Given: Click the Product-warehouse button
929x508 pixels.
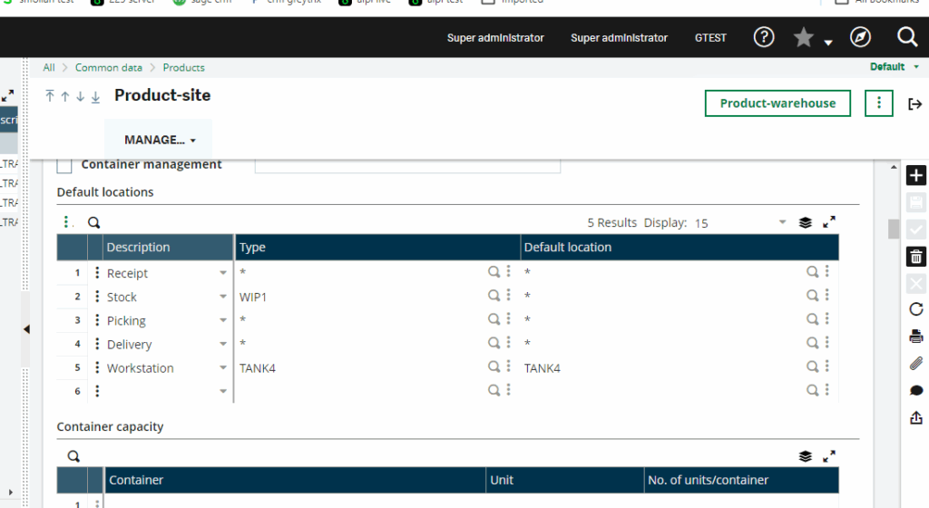Looking at the screenshot, I should [777, 103].
